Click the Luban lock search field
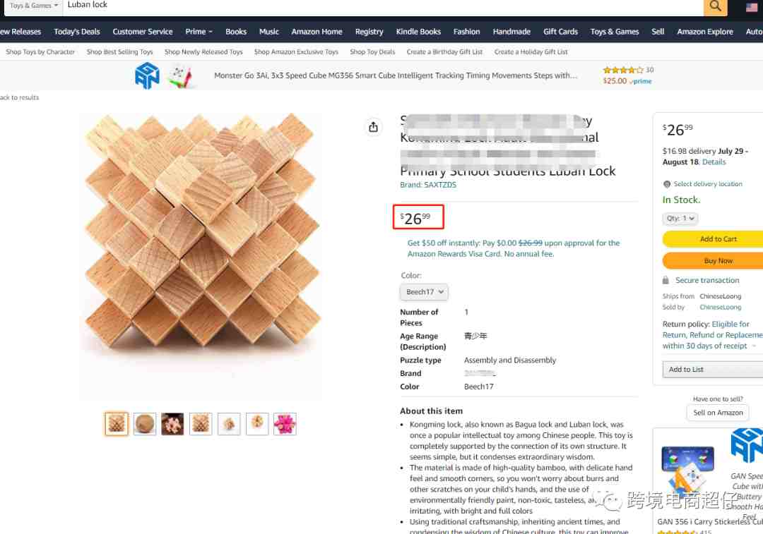Screen dimensions: 763x534 (x=384, y=6)
